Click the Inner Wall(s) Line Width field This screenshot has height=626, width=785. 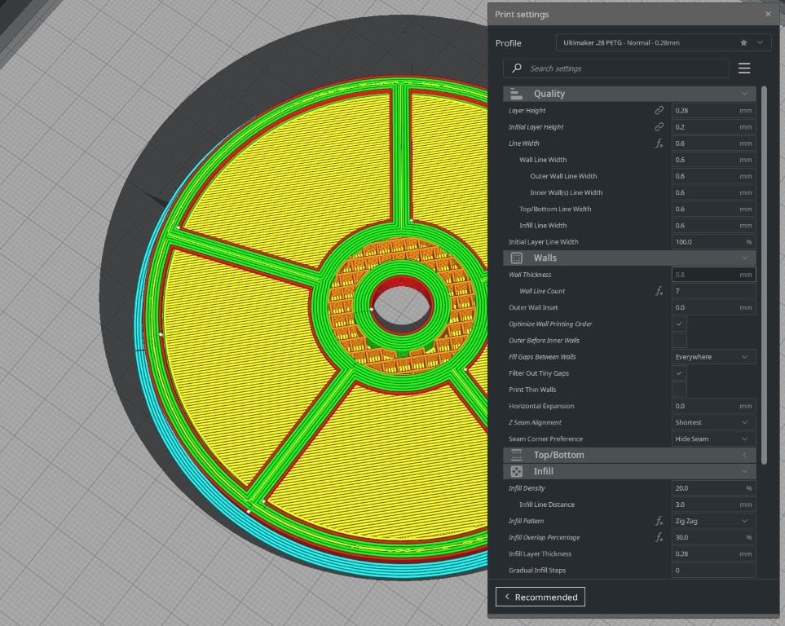pyautogui.click(x=713, y=192)
